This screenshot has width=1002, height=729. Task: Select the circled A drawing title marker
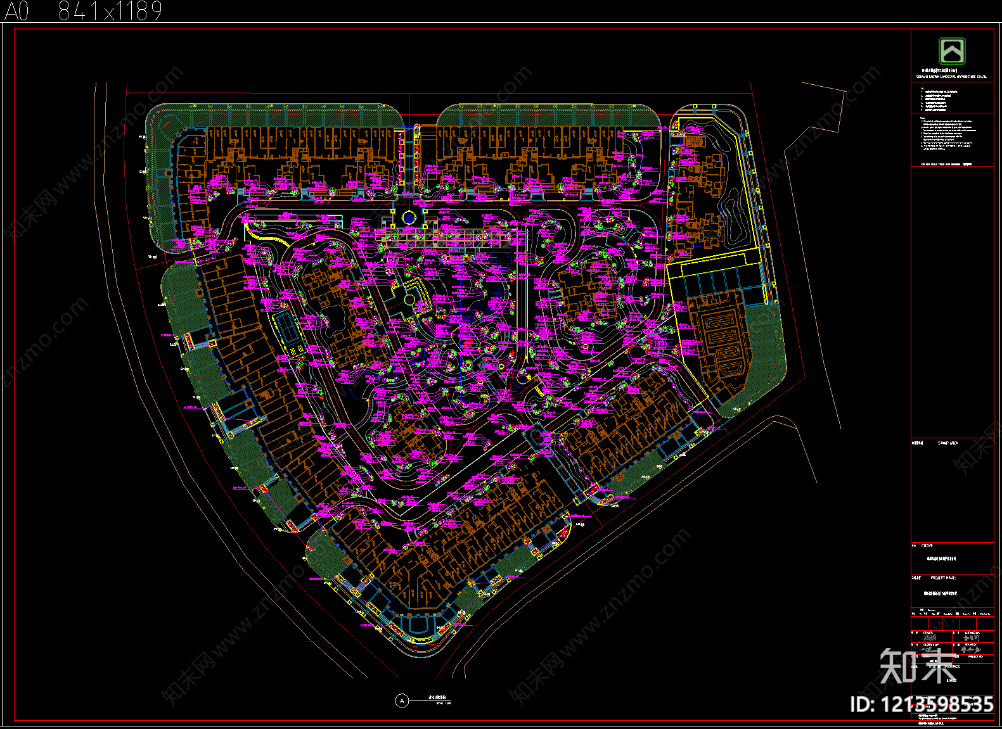pyautogui.click(x=402, y=701)
